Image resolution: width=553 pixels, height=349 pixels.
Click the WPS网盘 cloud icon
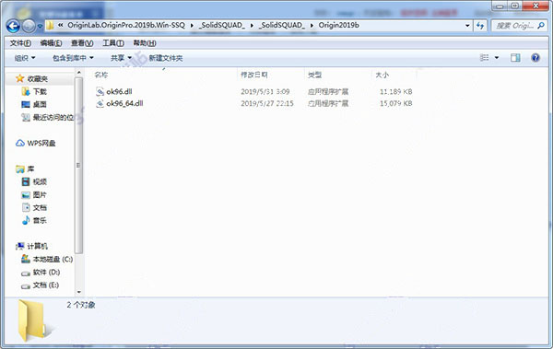coord(20,143)
